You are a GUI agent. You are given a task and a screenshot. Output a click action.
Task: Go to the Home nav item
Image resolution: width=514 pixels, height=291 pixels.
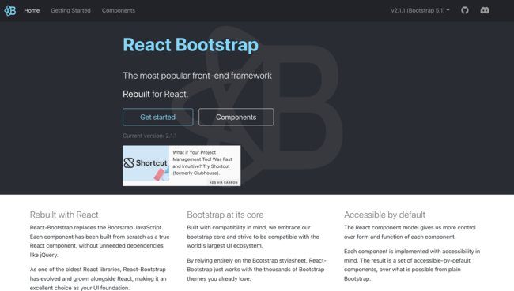pyautogui.click(x=32, y=10)
